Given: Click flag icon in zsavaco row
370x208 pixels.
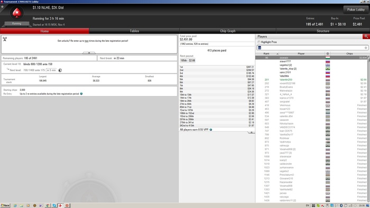Looking at the screenshot, I should click(x=328, y=58).
